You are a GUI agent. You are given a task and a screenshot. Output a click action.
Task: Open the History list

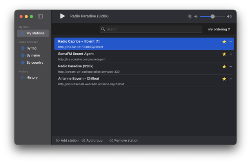pyautogui.click(x=32, y=77)
